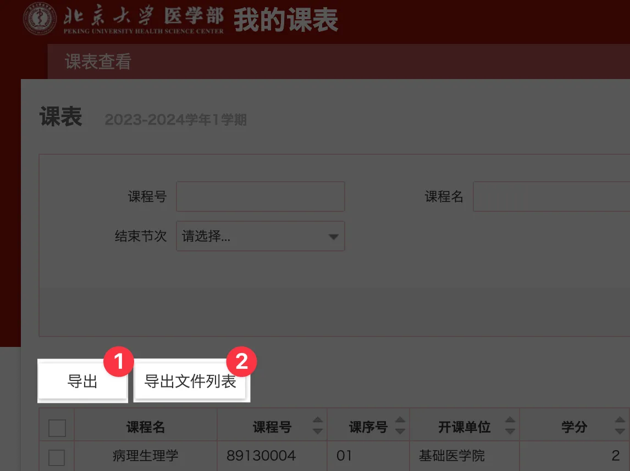
Task: Click red badge number 1 marker
Action: (119, 361)
